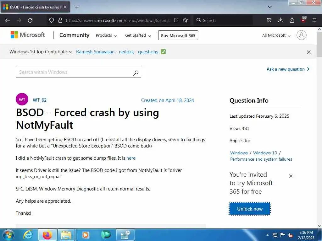Click Buy Microsoft 365 button
Screen dimensions: 322x241
click(178, 35)
